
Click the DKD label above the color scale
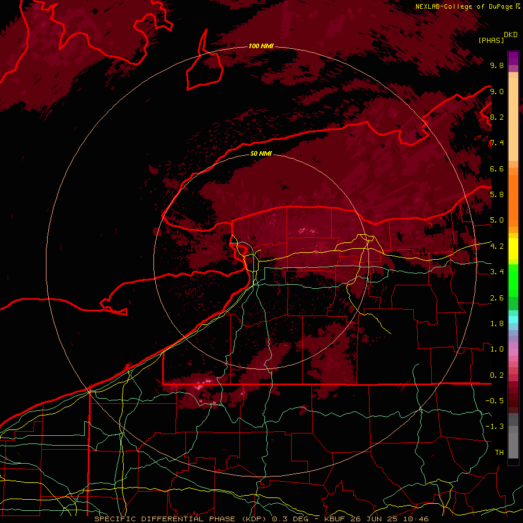pos(511,35)
